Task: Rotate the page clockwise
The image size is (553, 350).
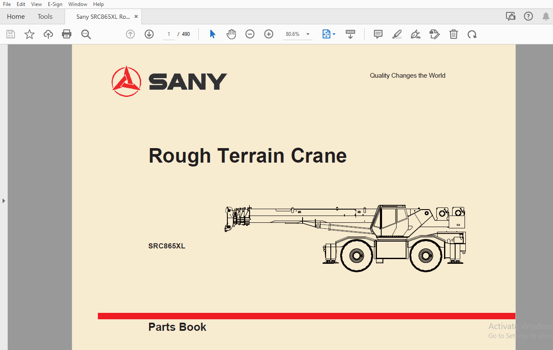Action: click(472, 34)
